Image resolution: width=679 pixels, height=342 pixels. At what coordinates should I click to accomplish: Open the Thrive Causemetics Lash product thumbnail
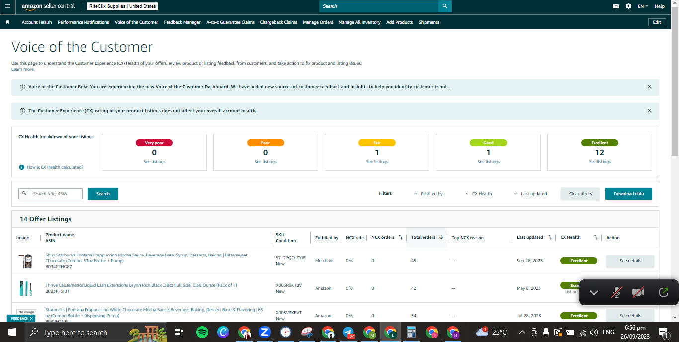[25, 288]
